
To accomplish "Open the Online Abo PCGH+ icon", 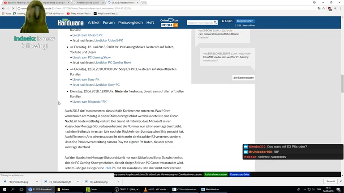I will point(169,23).
